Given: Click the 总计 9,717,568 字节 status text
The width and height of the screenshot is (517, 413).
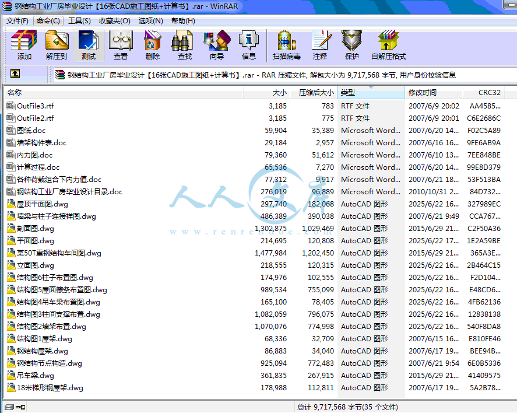Looking at the screenshot, I should [x=347, y=407].
